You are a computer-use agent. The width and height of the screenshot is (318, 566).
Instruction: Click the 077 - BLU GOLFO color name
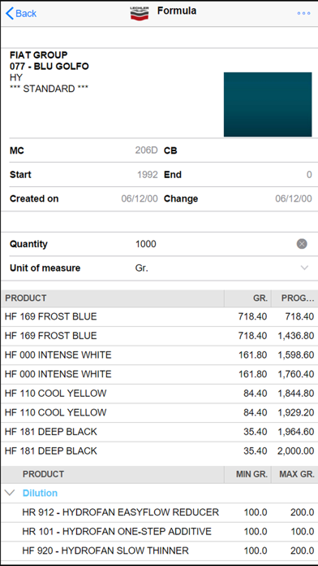coord(49,67)
